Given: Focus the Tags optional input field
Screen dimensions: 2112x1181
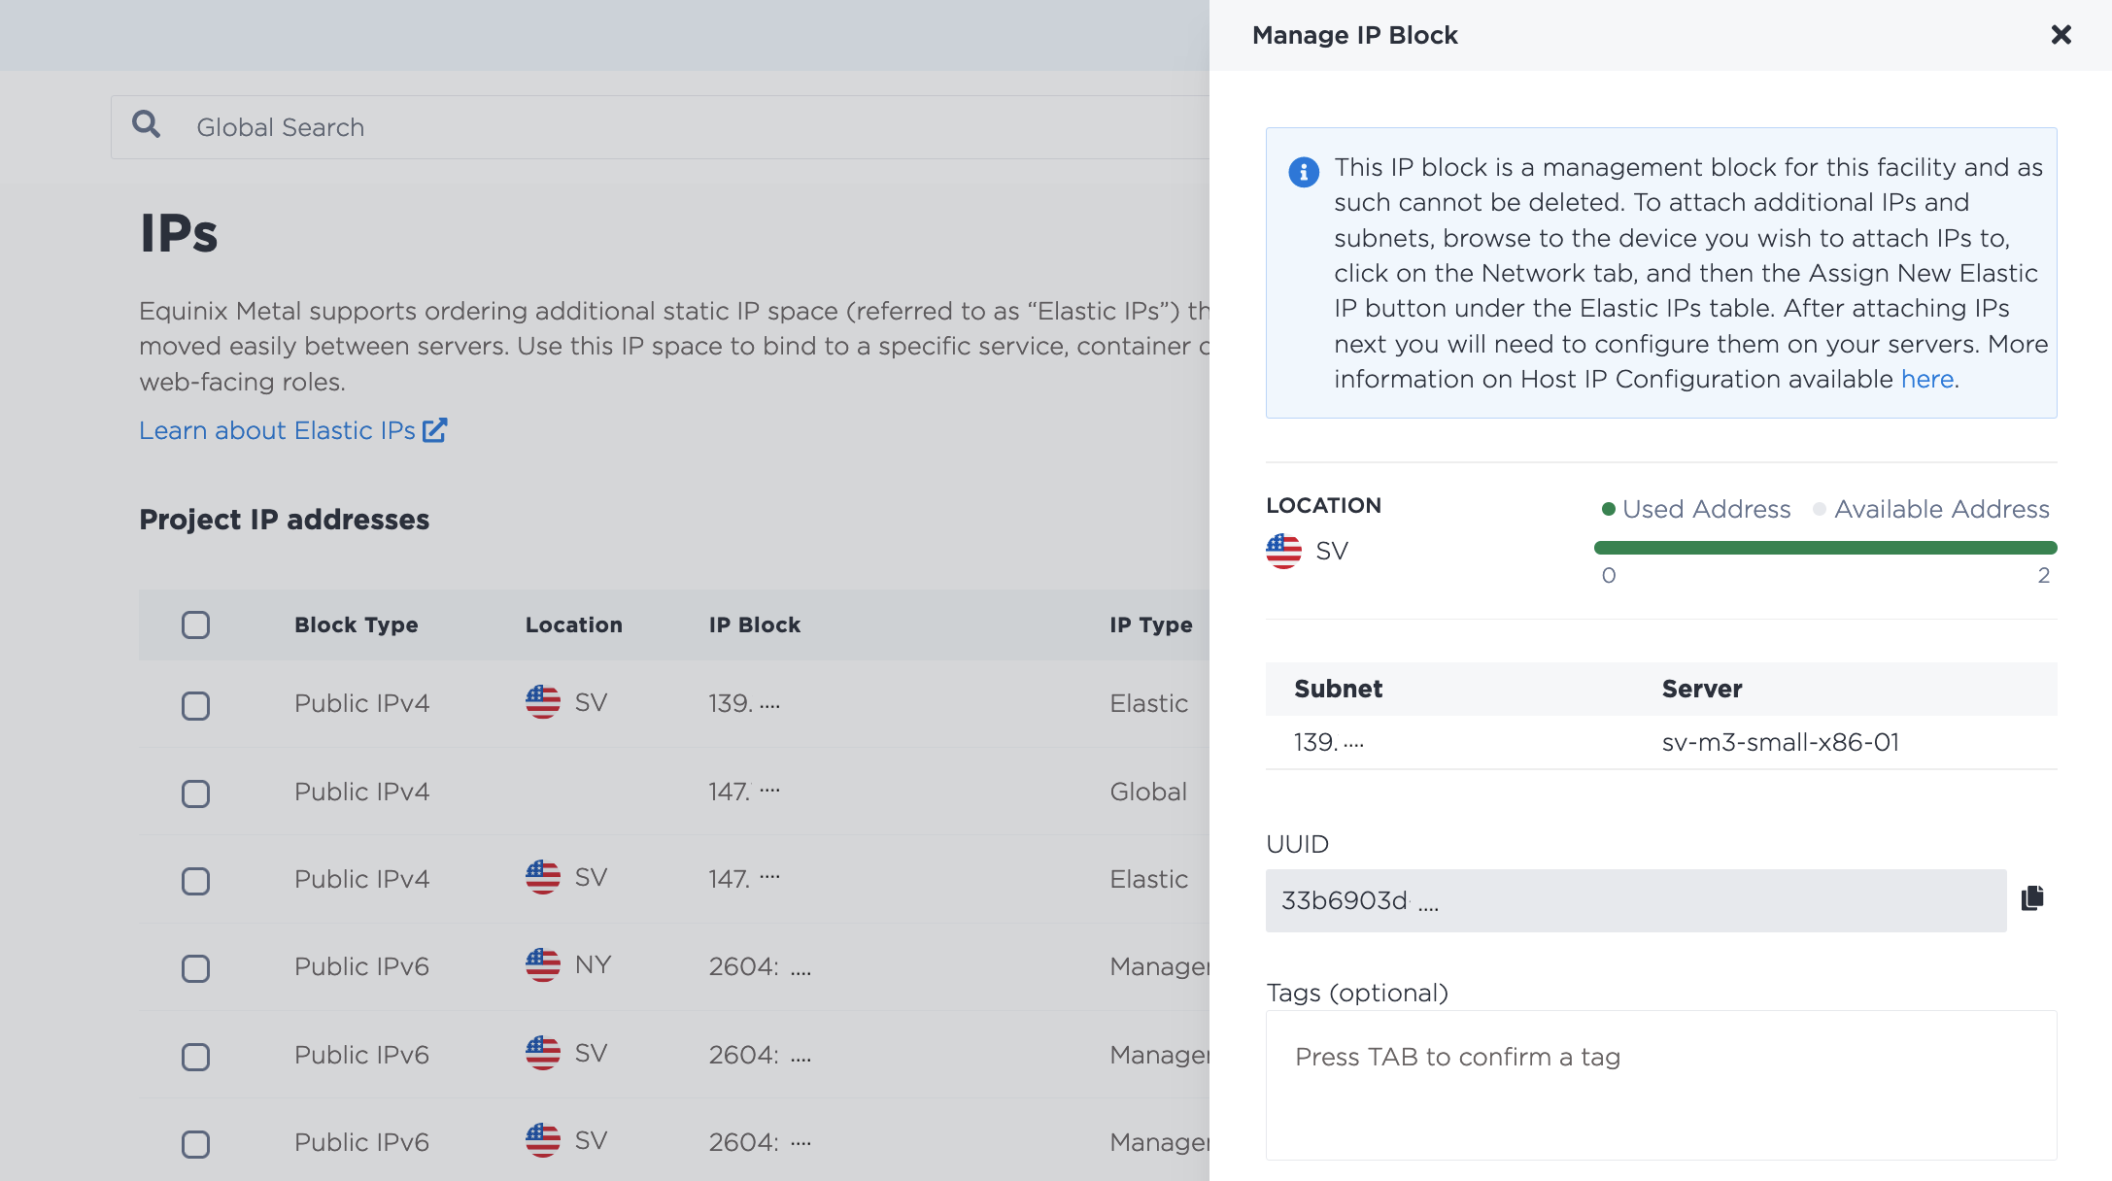Looking at the screenshot, I should pos(1661,1085).
